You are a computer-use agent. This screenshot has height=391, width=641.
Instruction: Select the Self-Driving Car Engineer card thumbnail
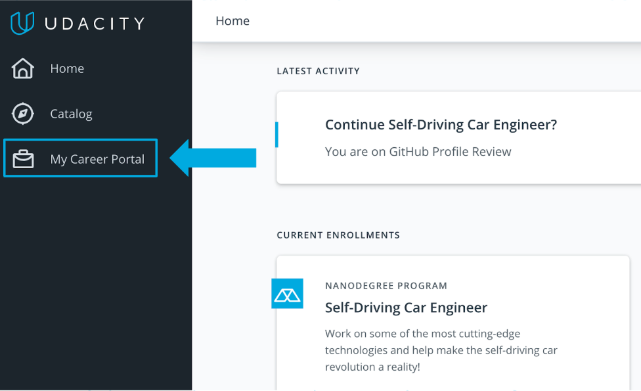288,294
